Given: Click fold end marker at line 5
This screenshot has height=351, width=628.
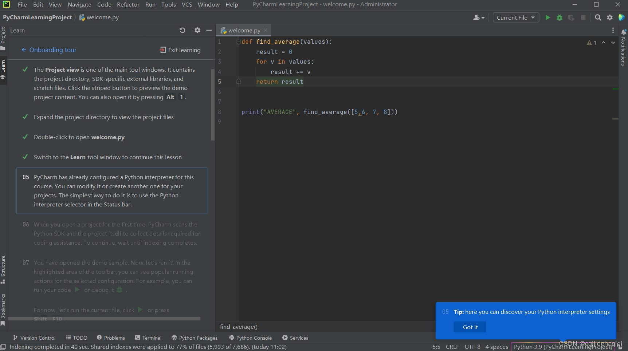Looking at the screenshot, I should coord(239,82).
